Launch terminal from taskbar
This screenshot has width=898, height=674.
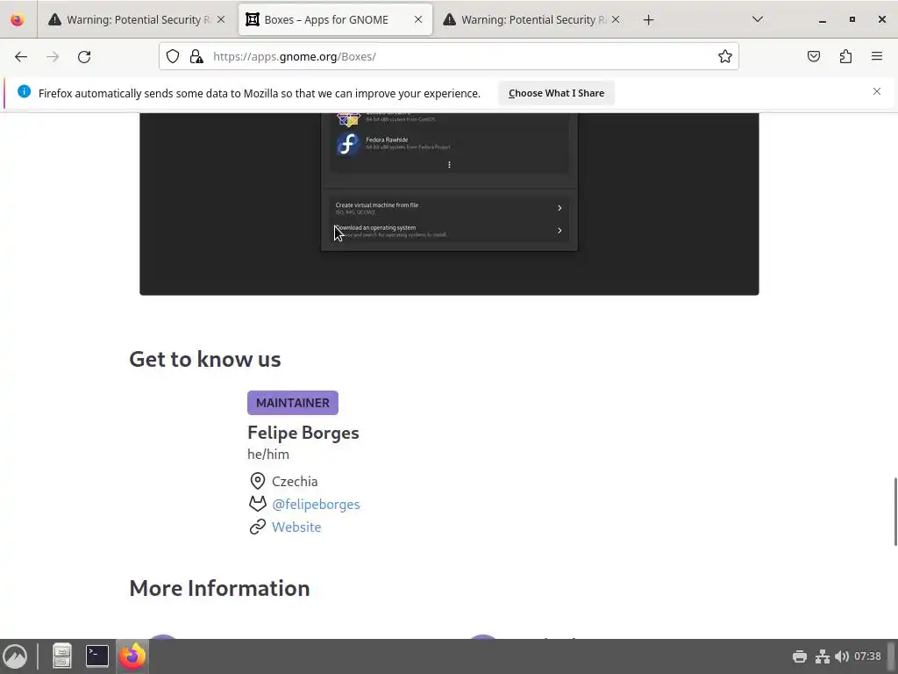(x=96, y=656)
